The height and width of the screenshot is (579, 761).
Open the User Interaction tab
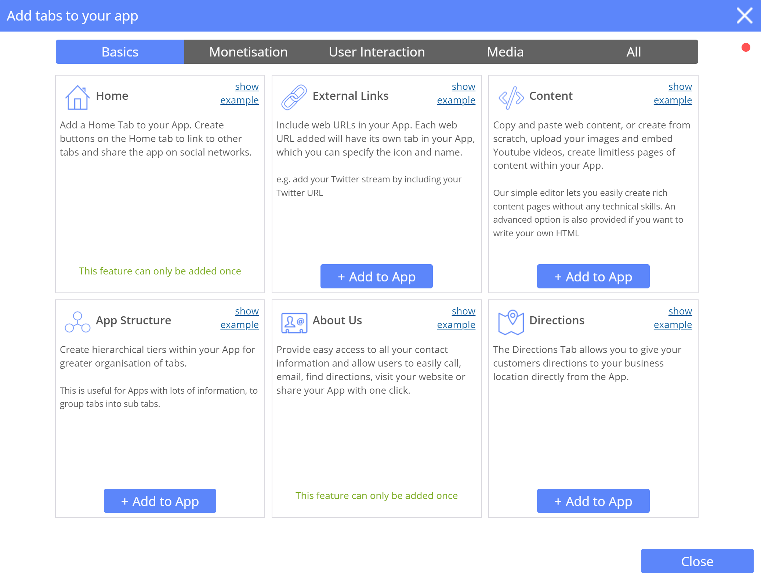[377, 52]
